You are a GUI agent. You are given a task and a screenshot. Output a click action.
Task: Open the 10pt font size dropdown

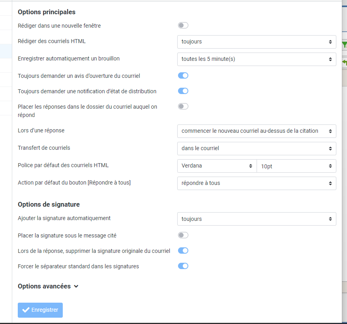(x=296, y=166)
